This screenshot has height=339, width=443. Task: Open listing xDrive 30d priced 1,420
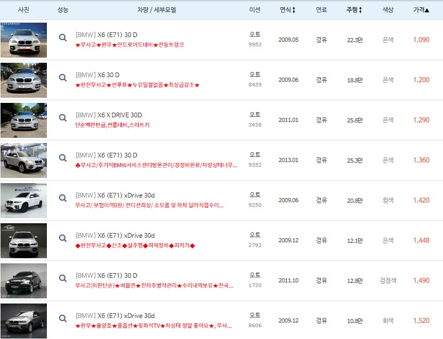(x=115, y=195)
